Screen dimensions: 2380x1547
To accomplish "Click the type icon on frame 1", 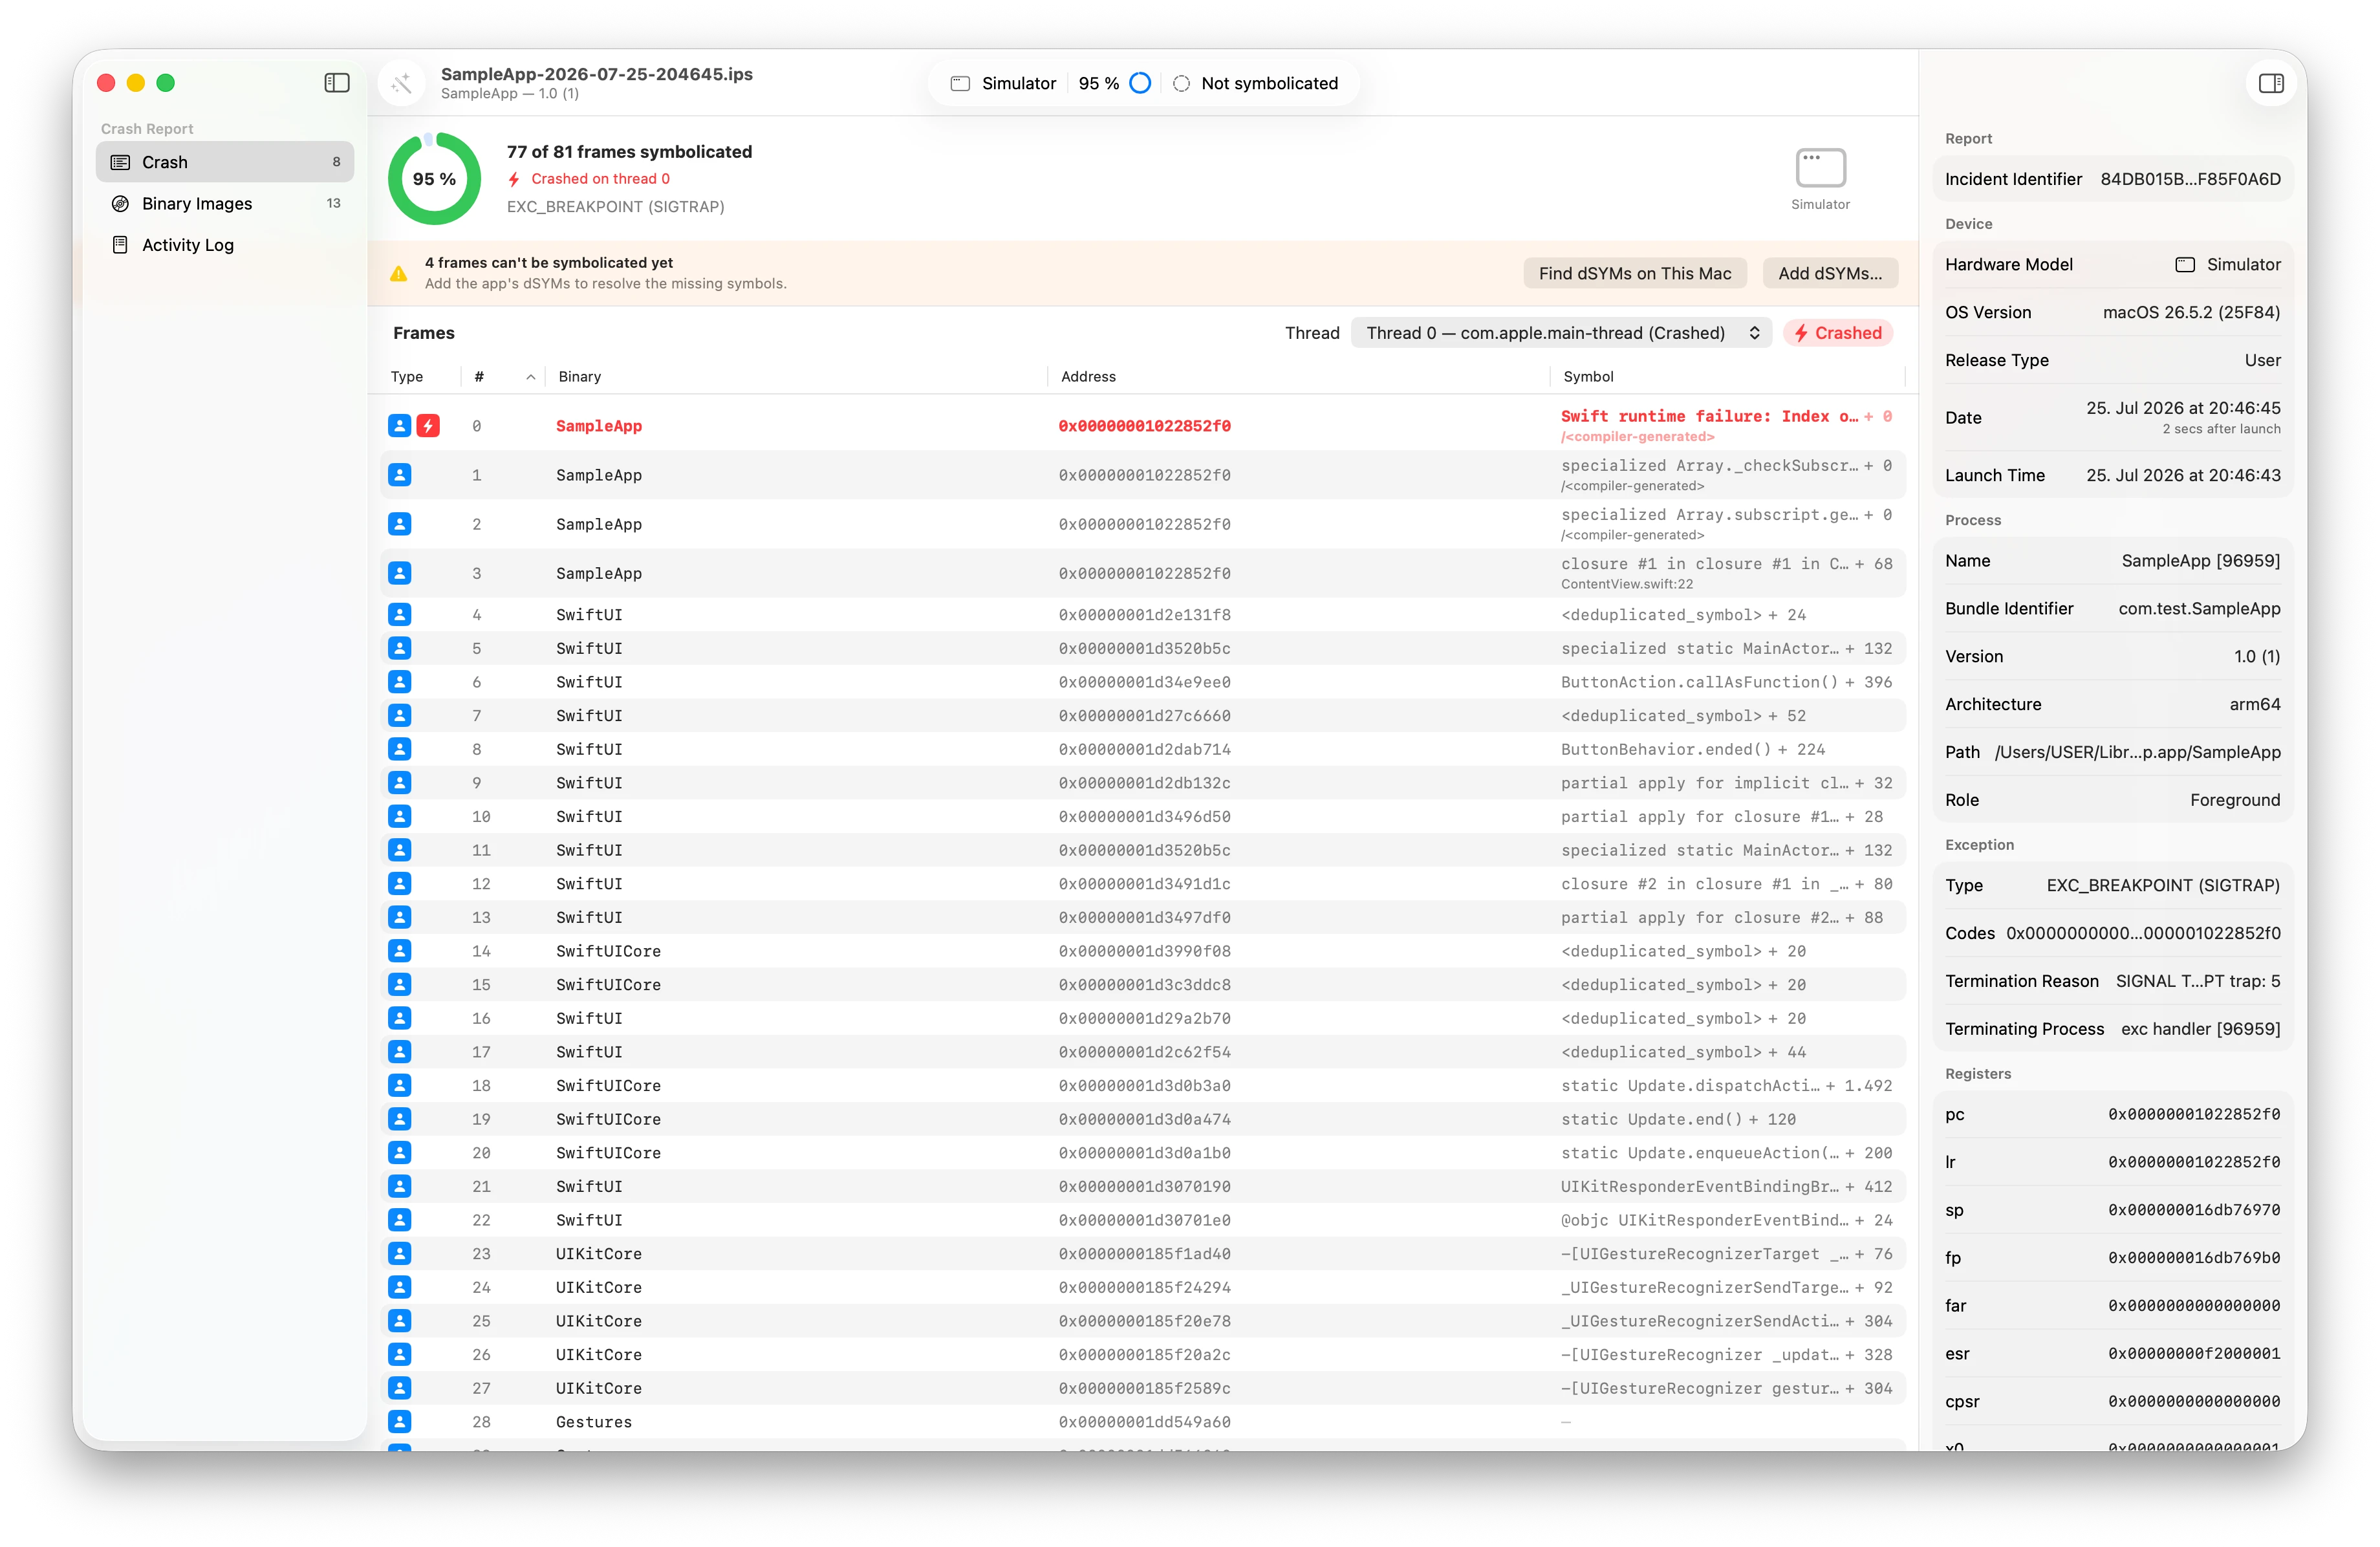I will click(x=400, y=475).
